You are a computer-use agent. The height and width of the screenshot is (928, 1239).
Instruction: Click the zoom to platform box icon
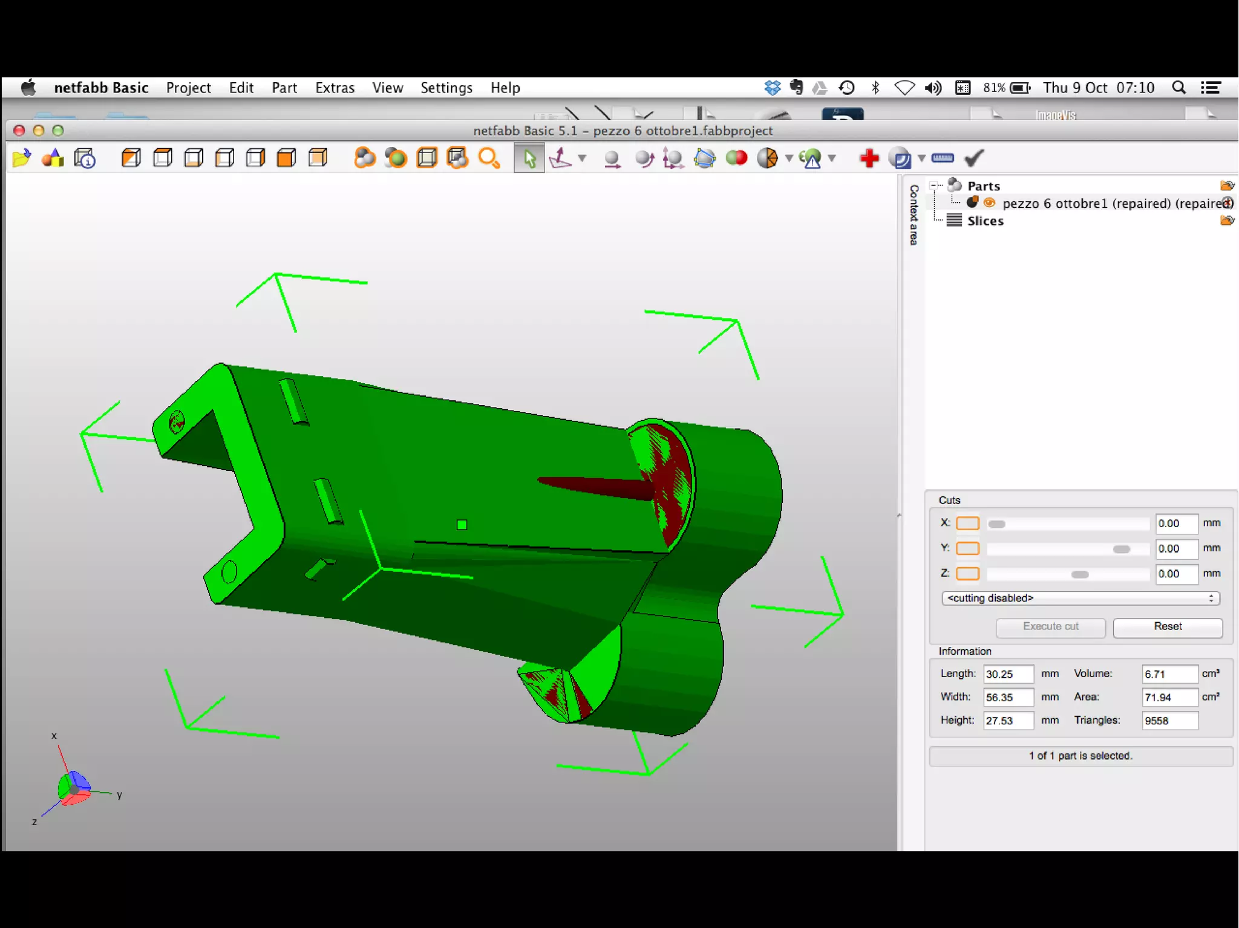427,158
